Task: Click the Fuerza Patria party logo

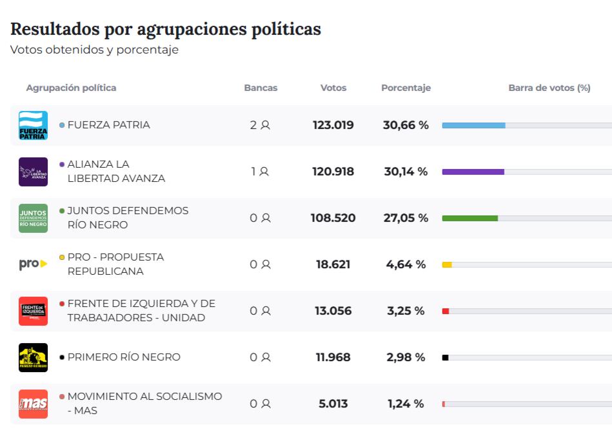Action: point(33,125)
